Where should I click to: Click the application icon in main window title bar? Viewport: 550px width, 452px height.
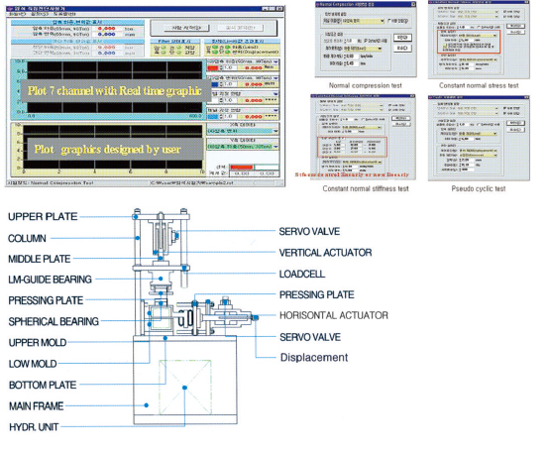pyautogui.click(x=10, y=8)
